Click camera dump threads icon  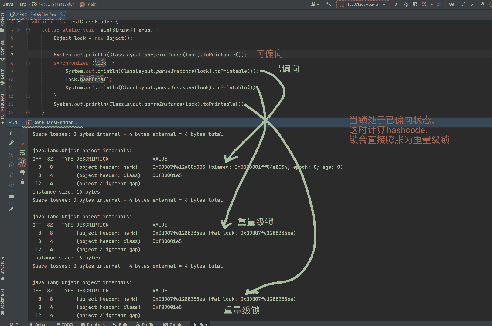coord(12,165)
